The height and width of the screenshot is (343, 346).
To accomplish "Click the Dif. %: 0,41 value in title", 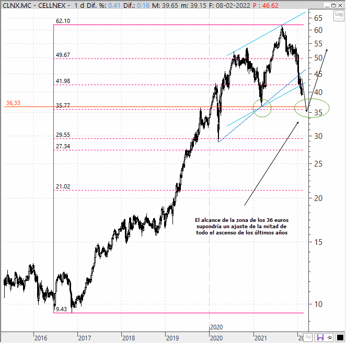I will (103, 5).
